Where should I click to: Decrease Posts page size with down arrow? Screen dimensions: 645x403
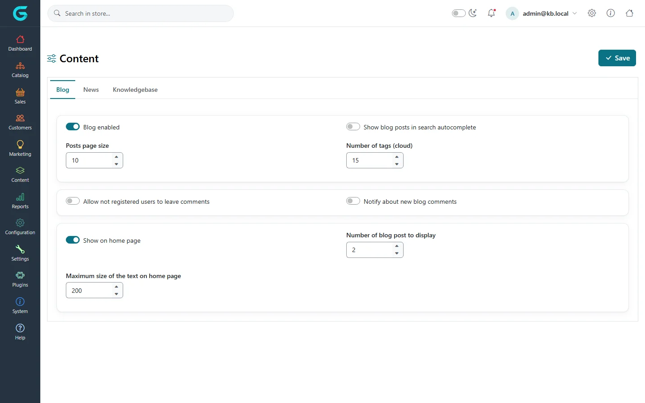pos(116,164)
